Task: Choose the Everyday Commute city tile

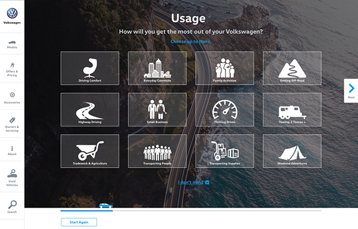Action: (158, 68)
